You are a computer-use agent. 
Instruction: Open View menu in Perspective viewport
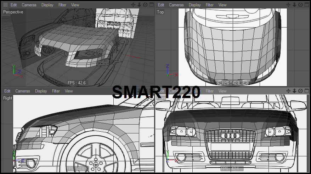point(75,5)
